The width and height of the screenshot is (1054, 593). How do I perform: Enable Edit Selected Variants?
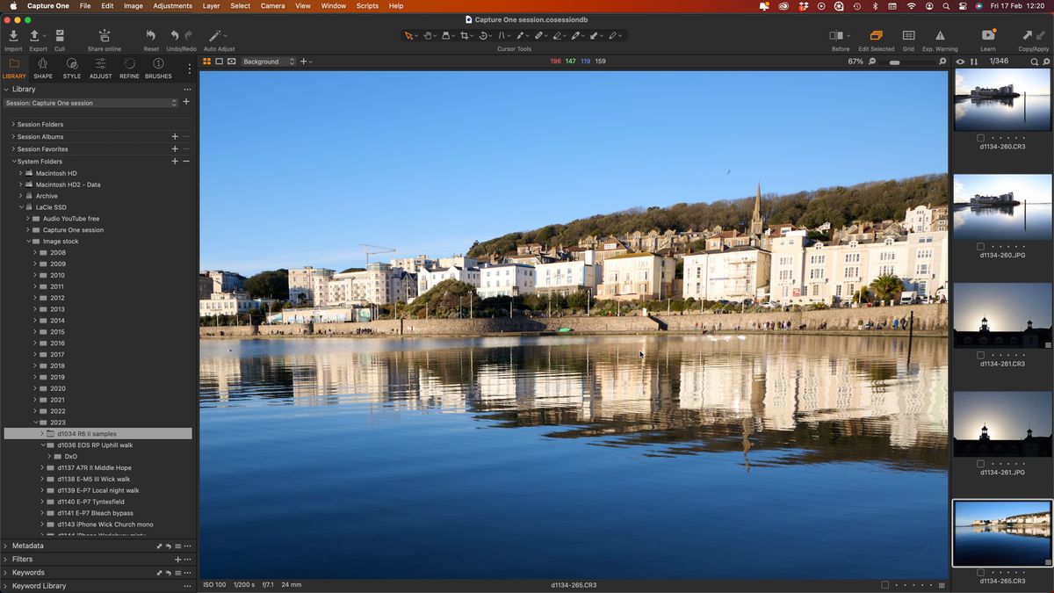point(876,37)
